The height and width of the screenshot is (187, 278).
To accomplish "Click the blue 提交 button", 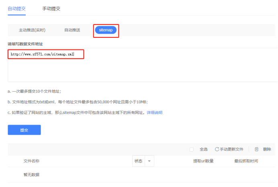I will click(x=24, y=130).
